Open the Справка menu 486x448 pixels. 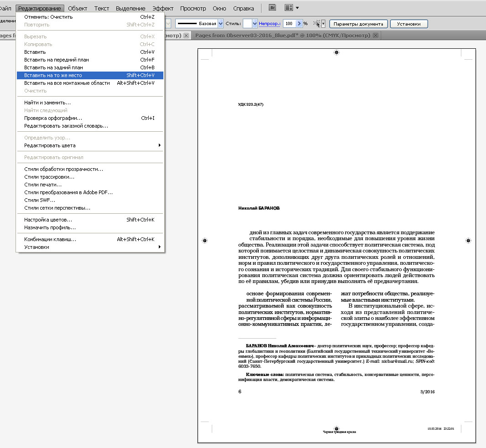[x=244, y=8]
